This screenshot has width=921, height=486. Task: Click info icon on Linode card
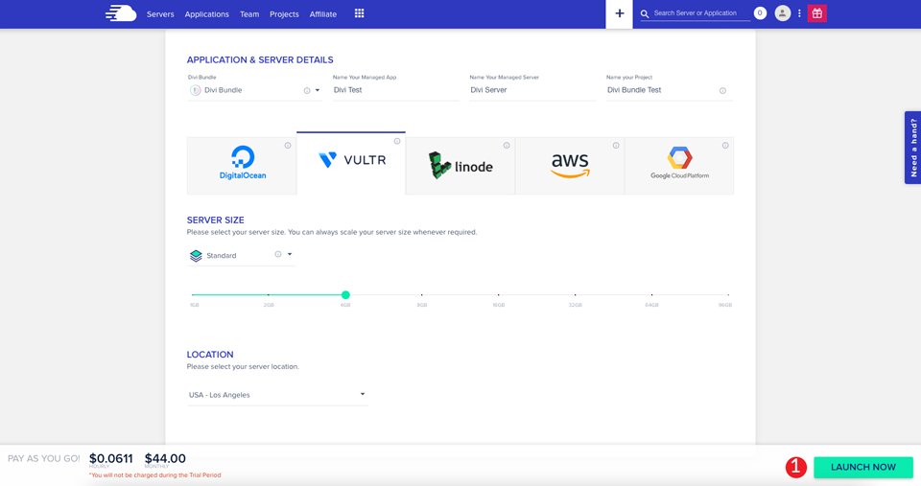click(507, 146)
